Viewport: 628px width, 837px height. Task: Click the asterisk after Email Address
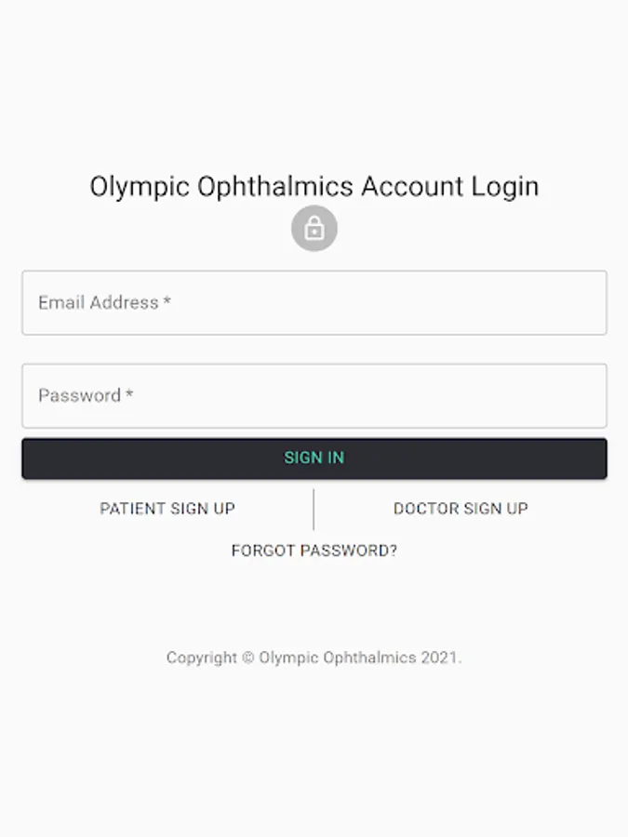pyautogui.click(x=167, y=301)
